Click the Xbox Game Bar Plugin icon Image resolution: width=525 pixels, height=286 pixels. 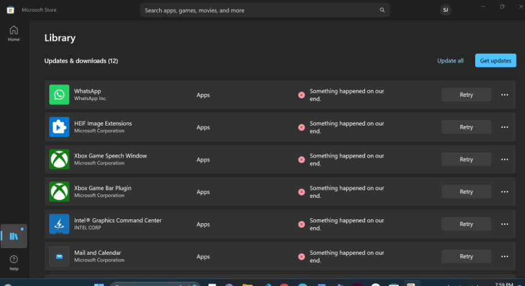pyautogui.click(x=59, y=192)
